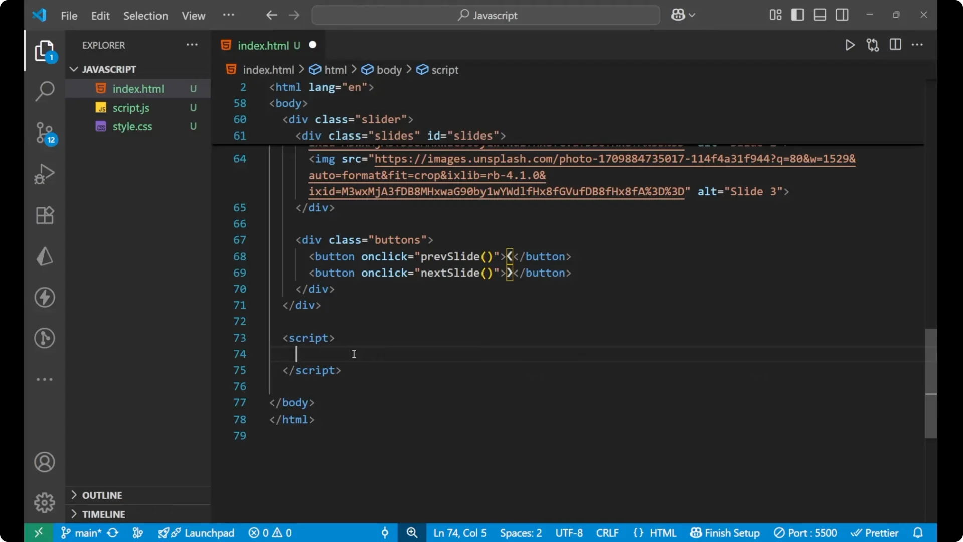The height and width of the screenshot is (542, 963).
Task: Open the Accounts icon in the activity bar
Action: pos(44,462)
